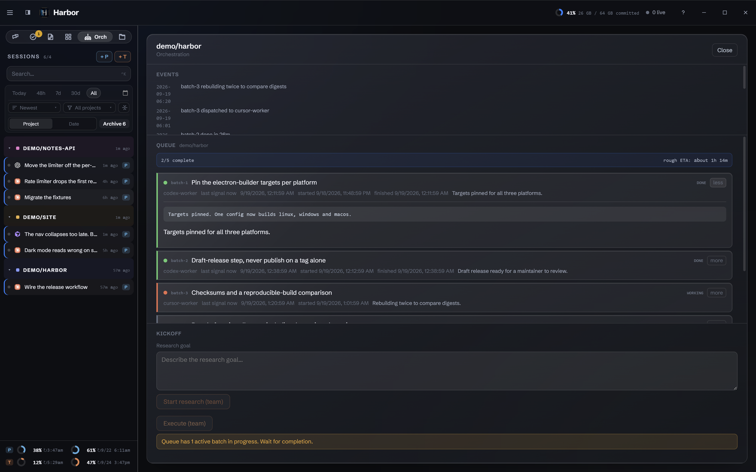Close the orchestration panel
The width and height of the screenshot is (756, 472).
(x=725, y=50)
